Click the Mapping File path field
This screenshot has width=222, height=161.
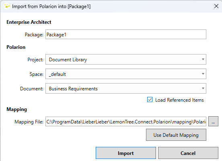pos(126,121)
